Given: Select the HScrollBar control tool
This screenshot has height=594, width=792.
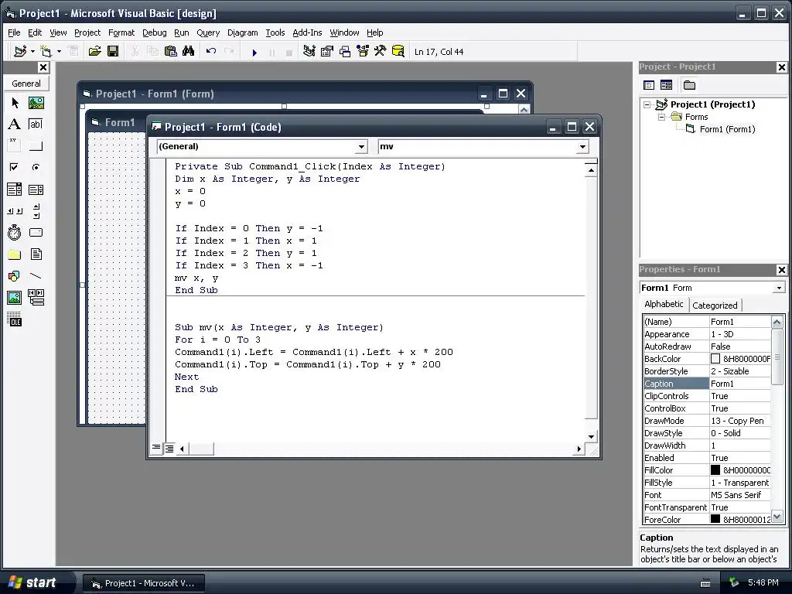Looking at the screenshot, I should click(15, 211).
